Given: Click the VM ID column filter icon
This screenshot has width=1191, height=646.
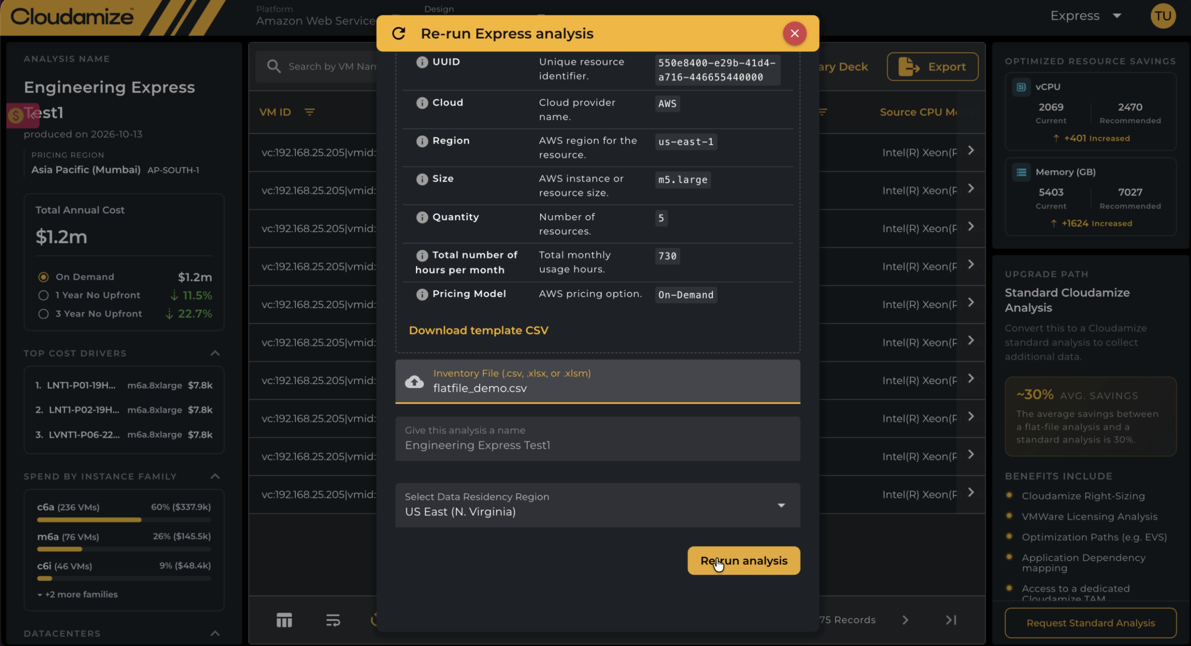Looking at the screenshot, I should coord(309,112).
